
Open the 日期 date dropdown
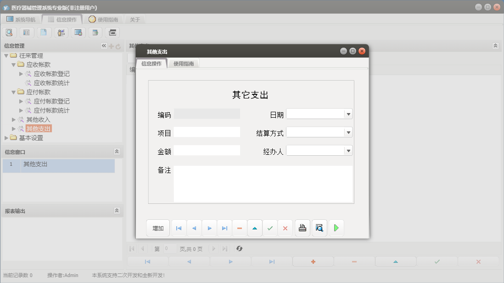pos(348,114)
